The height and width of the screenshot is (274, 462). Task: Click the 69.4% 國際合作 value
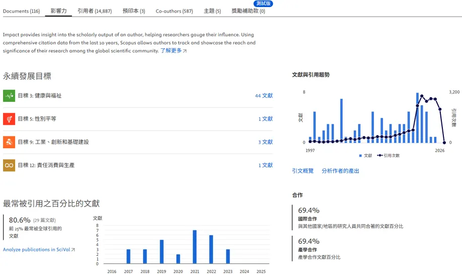coord(309,211)
